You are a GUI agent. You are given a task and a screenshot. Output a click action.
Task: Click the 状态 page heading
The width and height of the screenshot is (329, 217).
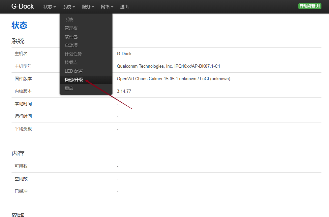(x=19, y=25)
